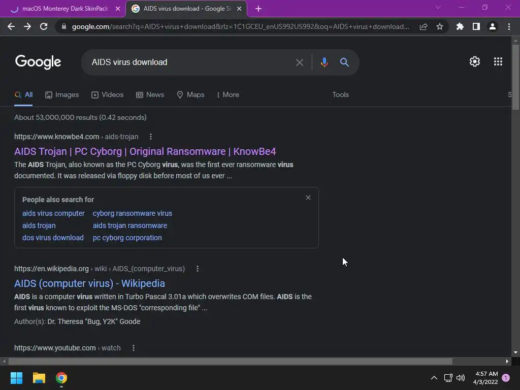This screenshot has width=520, height=390.
Task: Switch to the Videos search tab
Action: point(108,95)
